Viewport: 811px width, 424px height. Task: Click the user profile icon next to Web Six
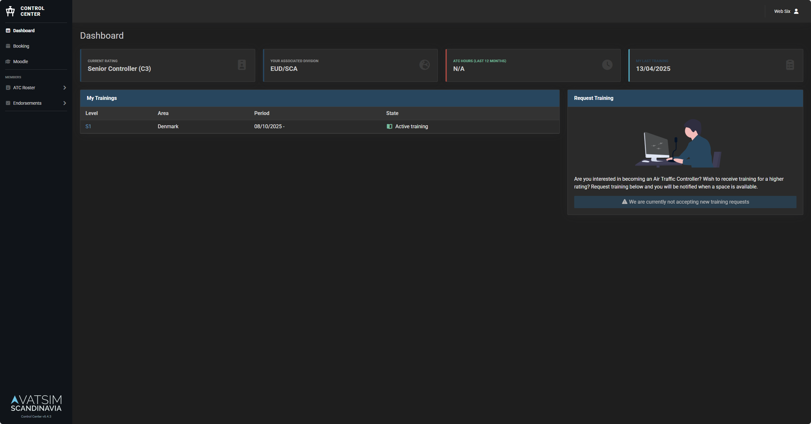click(x=796, y=11)
